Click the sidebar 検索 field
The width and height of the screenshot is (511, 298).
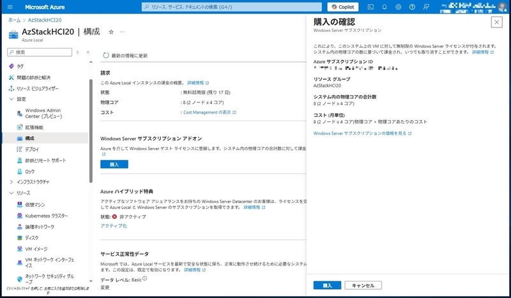(x=40, y=52)
